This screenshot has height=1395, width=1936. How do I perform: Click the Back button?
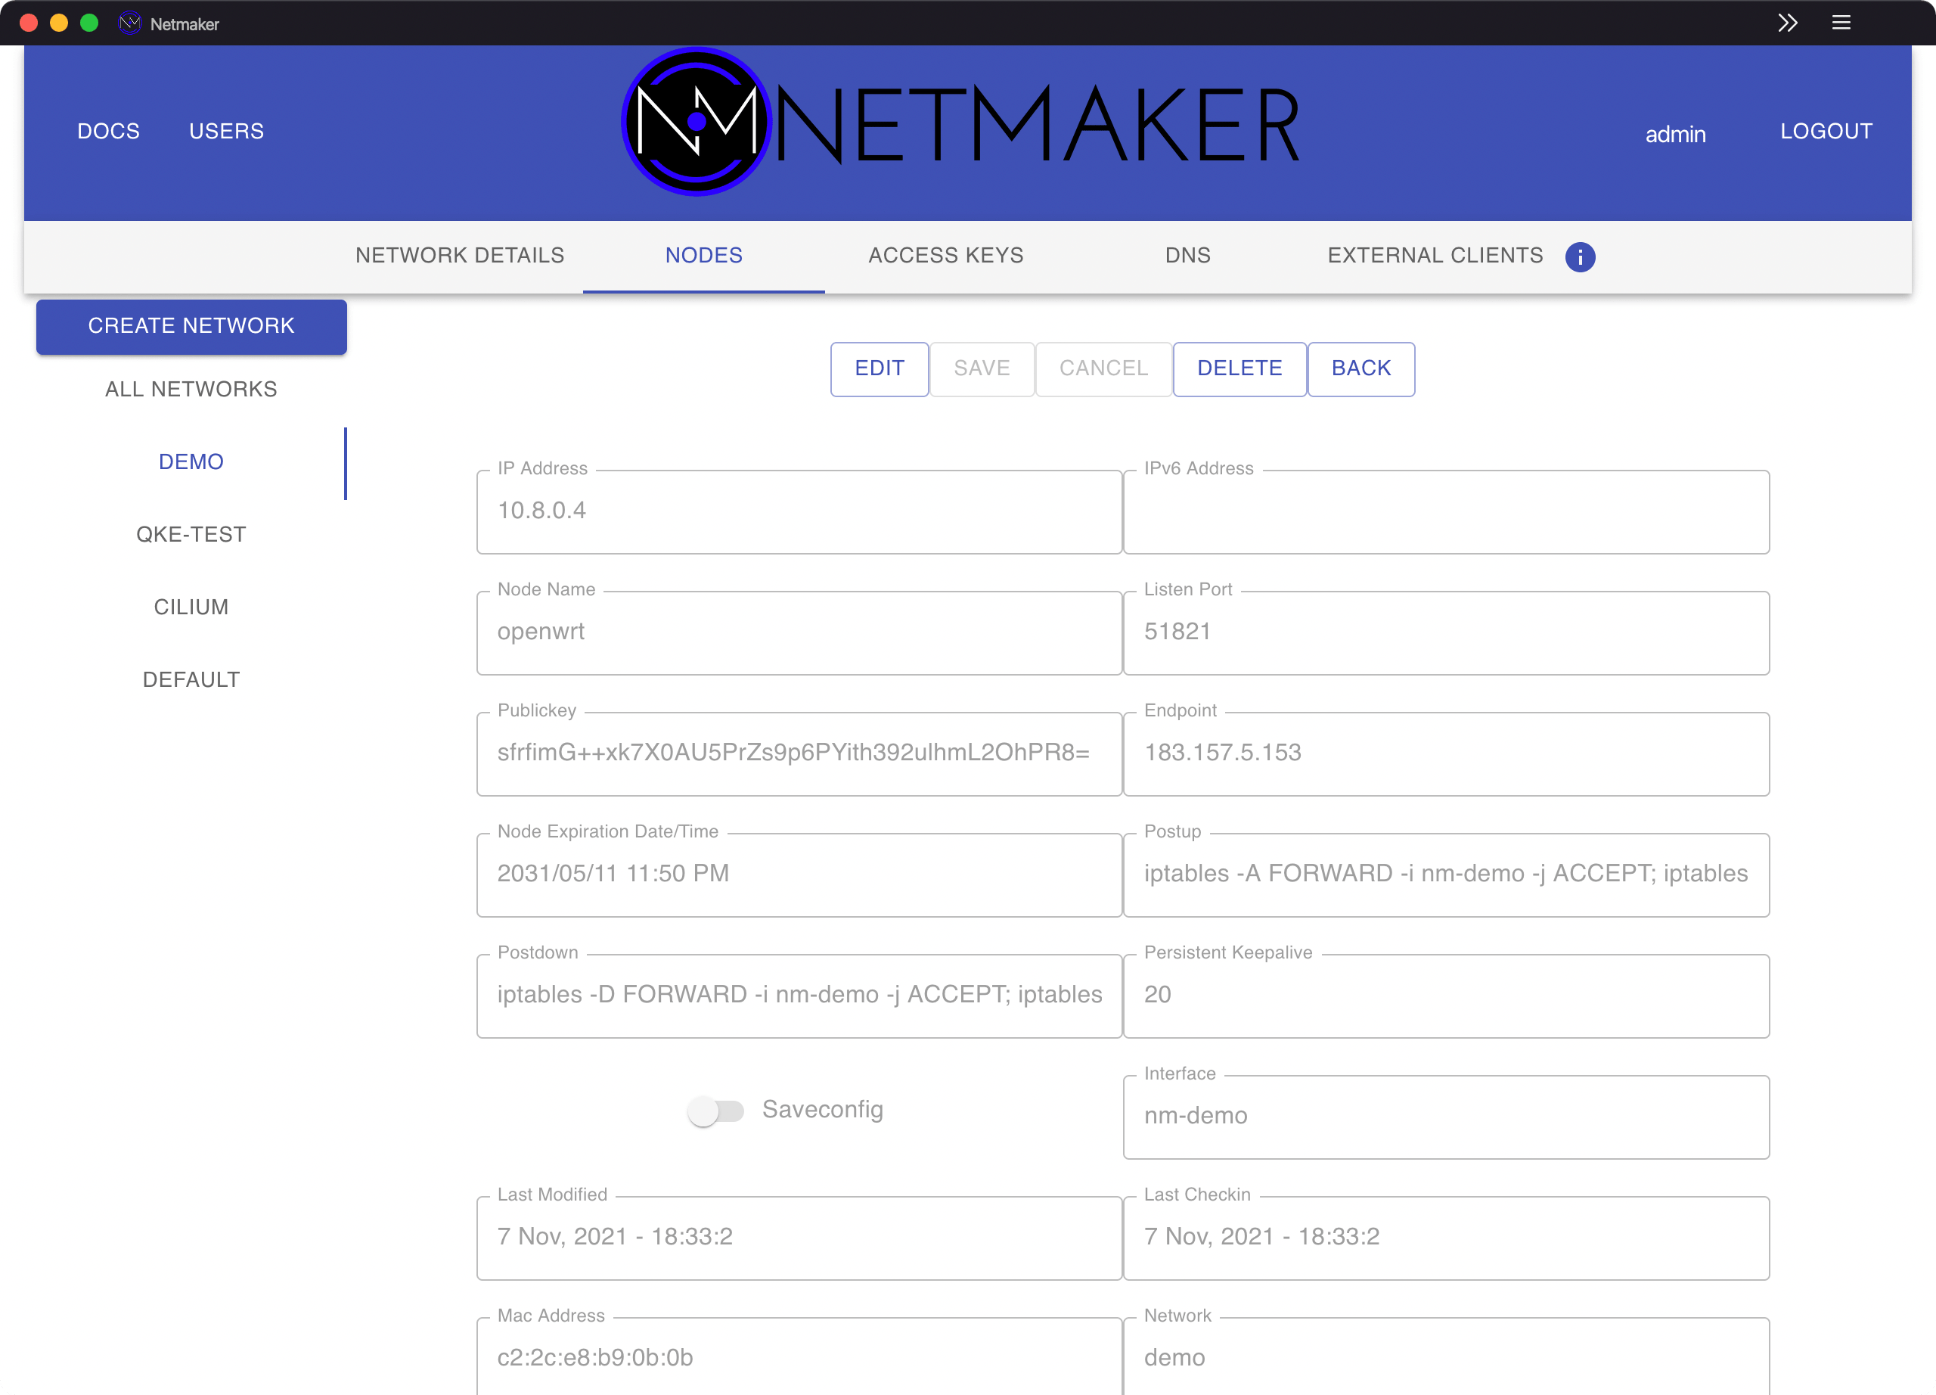tap(1360, 369)
